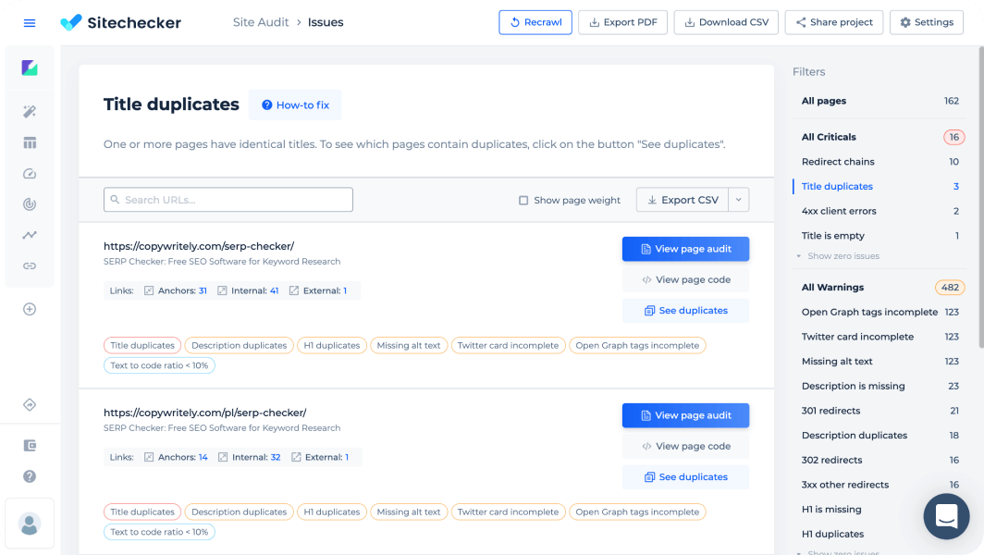Image resolution: width=984 pixels, height=555 pixels.
Task: Open the user profile avatar
Action: click(30, 524)
